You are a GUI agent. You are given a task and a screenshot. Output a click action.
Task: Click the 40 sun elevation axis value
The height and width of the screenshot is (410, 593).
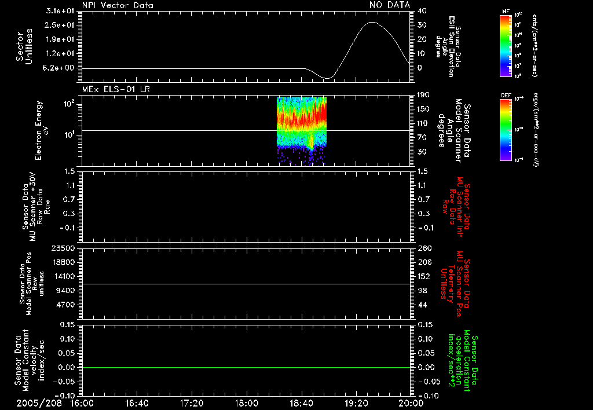click(422, 11)
